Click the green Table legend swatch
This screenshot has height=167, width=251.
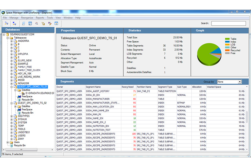coord(227,39)
